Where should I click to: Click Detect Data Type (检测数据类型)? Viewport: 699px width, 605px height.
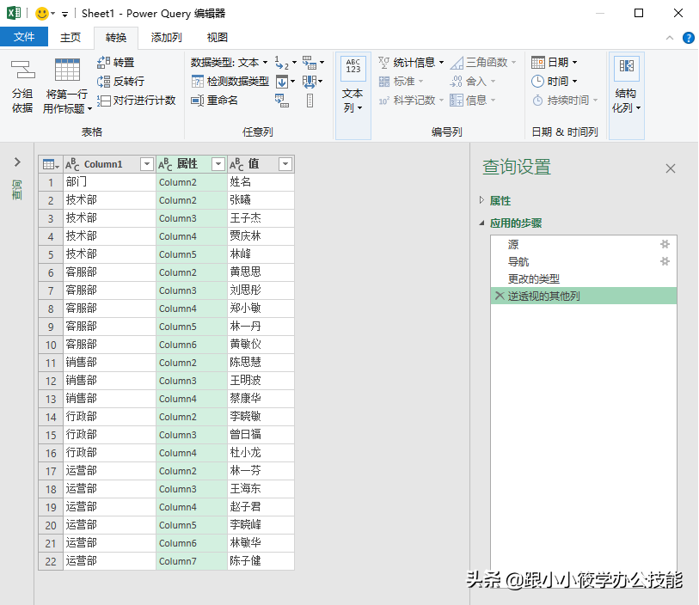[x=230, y=81]
